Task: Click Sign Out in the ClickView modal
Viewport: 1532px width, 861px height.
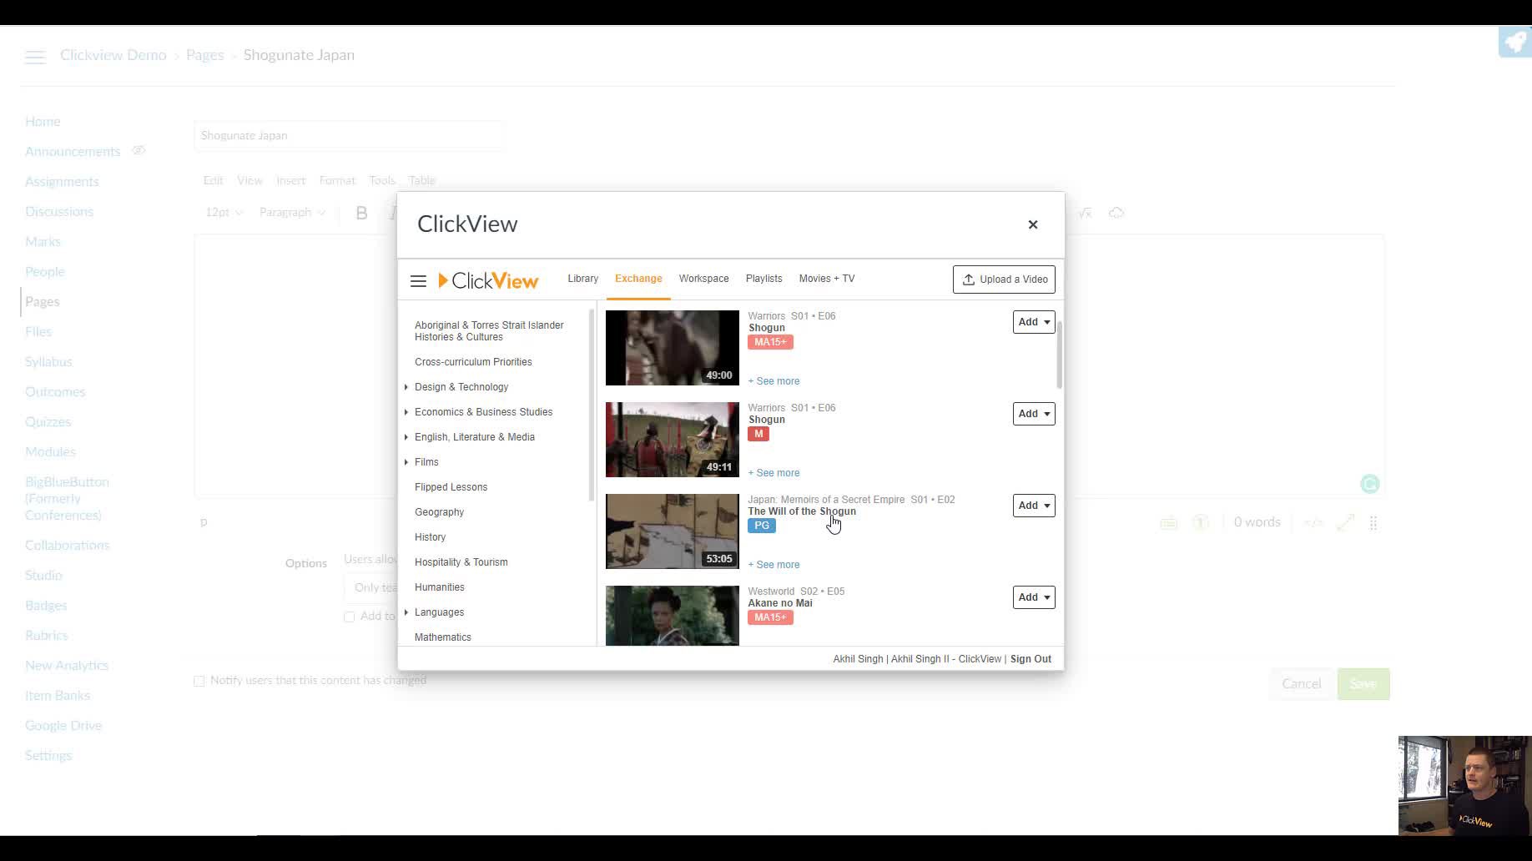Action: coord(1031,658)
